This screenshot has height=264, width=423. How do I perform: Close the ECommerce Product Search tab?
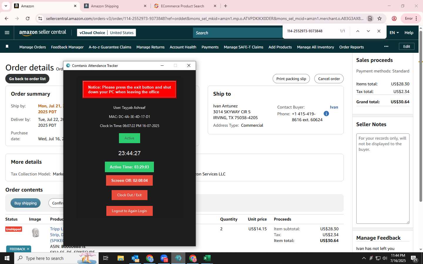215,6
